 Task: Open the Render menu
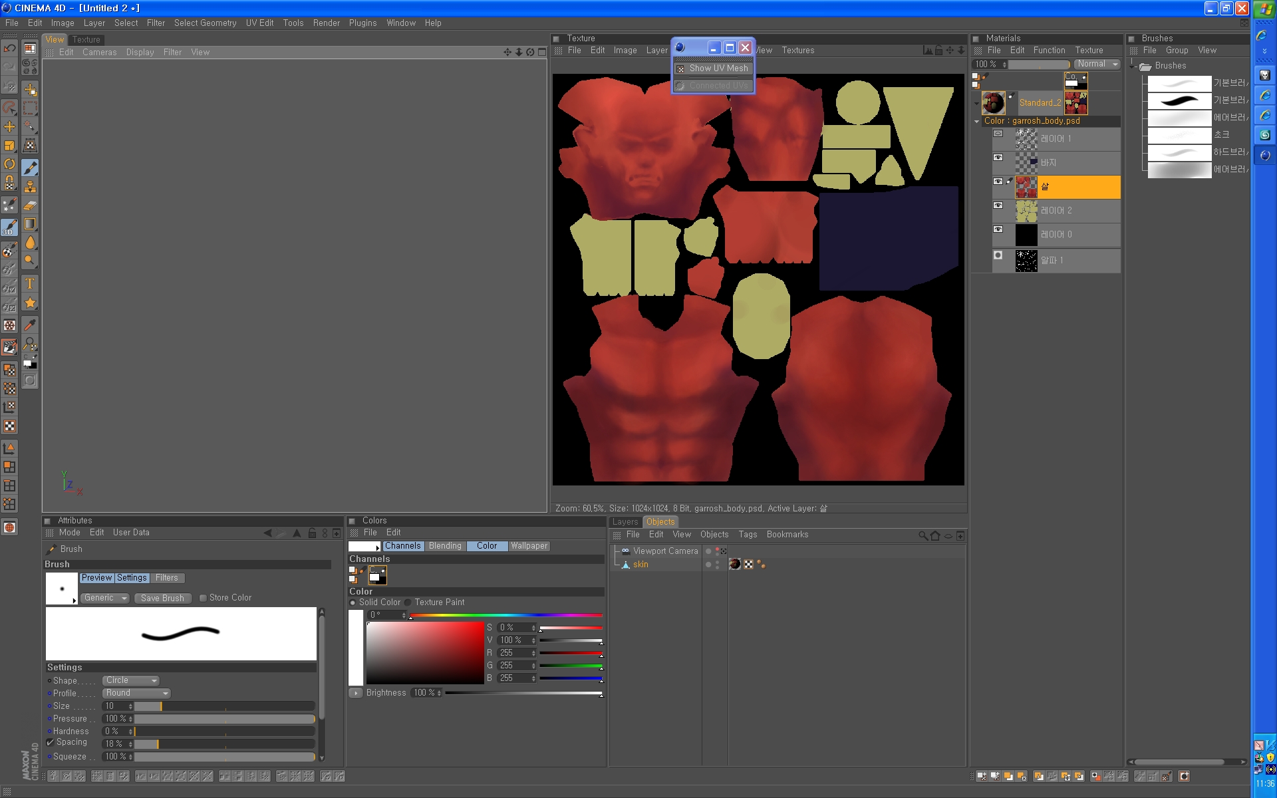pos(326,23)
